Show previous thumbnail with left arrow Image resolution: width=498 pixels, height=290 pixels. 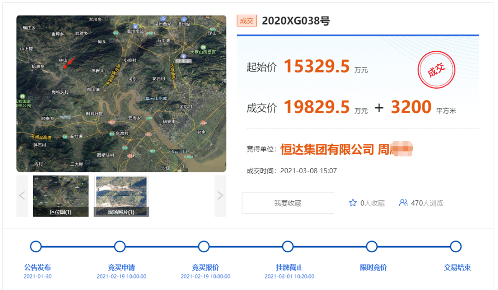point(22,195)
